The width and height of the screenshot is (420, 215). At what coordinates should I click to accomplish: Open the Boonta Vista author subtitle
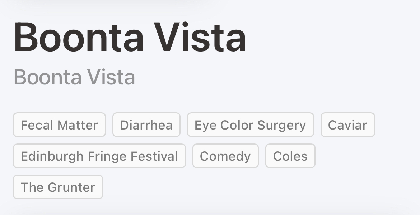coord(74,77)
